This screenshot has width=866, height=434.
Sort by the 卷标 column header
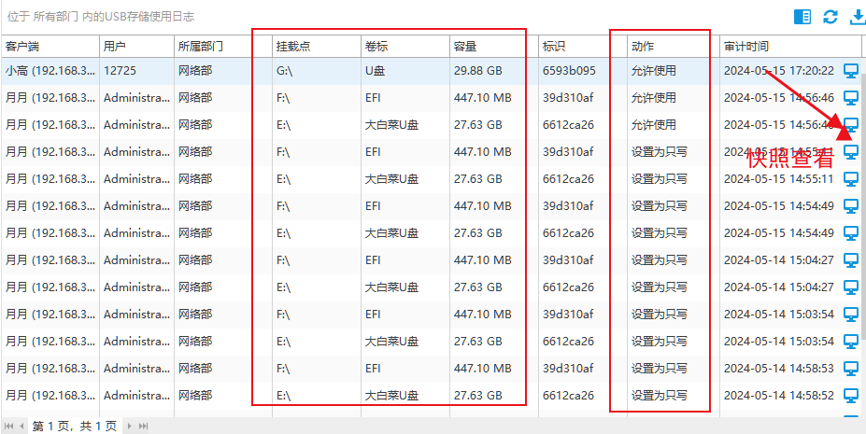tap(405, 47)
